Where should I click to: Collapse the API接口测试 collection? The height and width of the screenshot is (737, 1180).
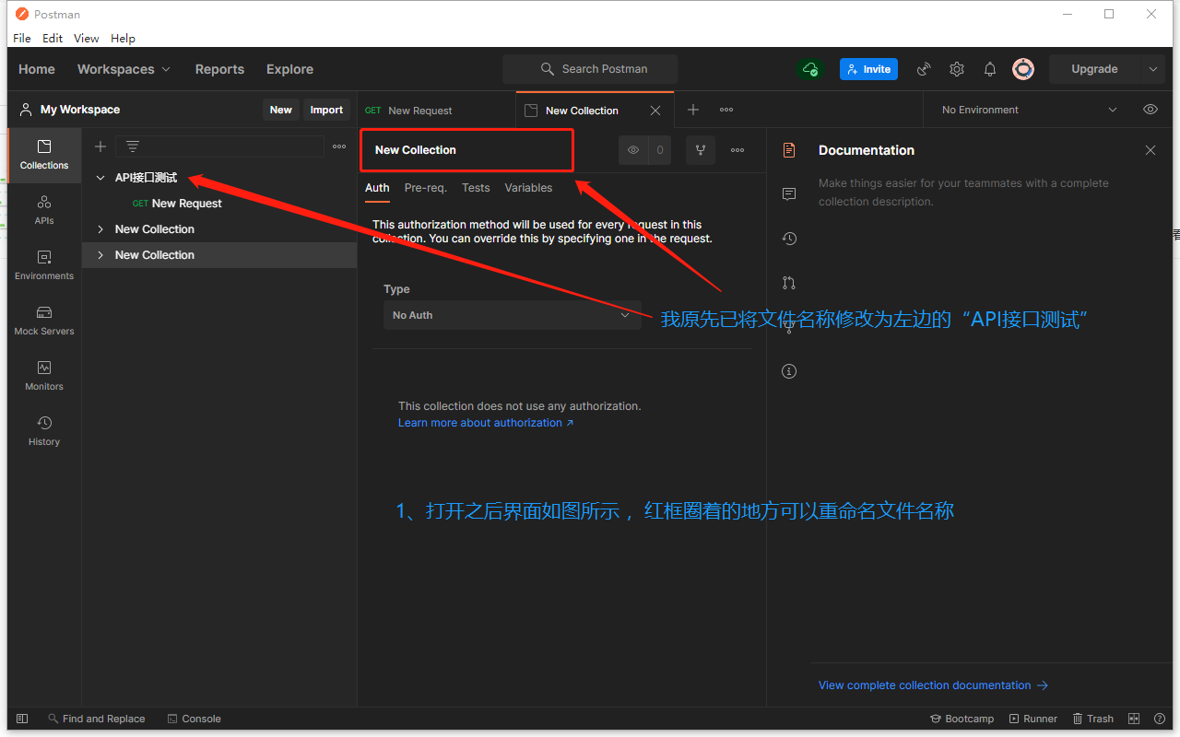[100, 178]
